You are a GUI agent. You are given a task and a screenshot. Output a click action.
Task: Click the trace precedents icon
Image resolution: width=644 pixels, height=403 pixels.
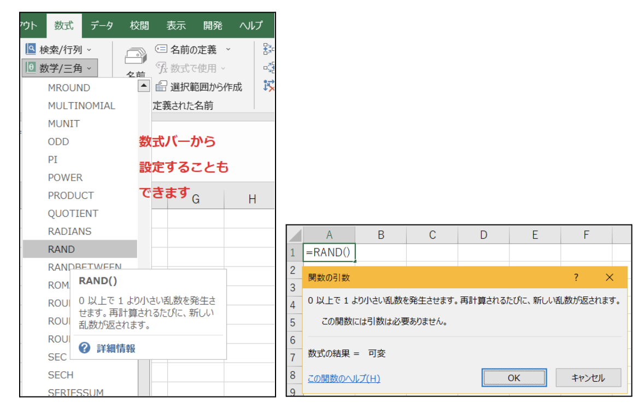(x=268, y=49)
